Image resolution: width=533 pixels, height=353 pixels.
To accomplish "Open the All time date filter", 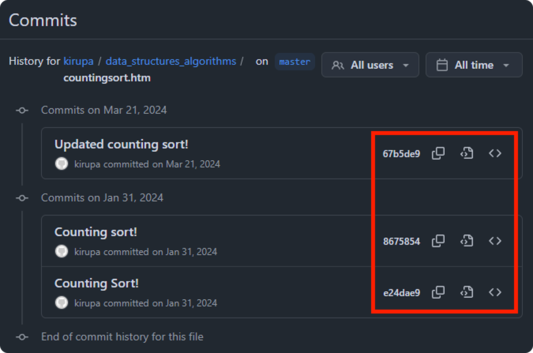I will [x=474, y=65].
